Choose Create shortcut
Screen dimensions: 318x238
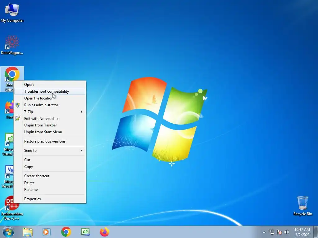coord(50,176)
